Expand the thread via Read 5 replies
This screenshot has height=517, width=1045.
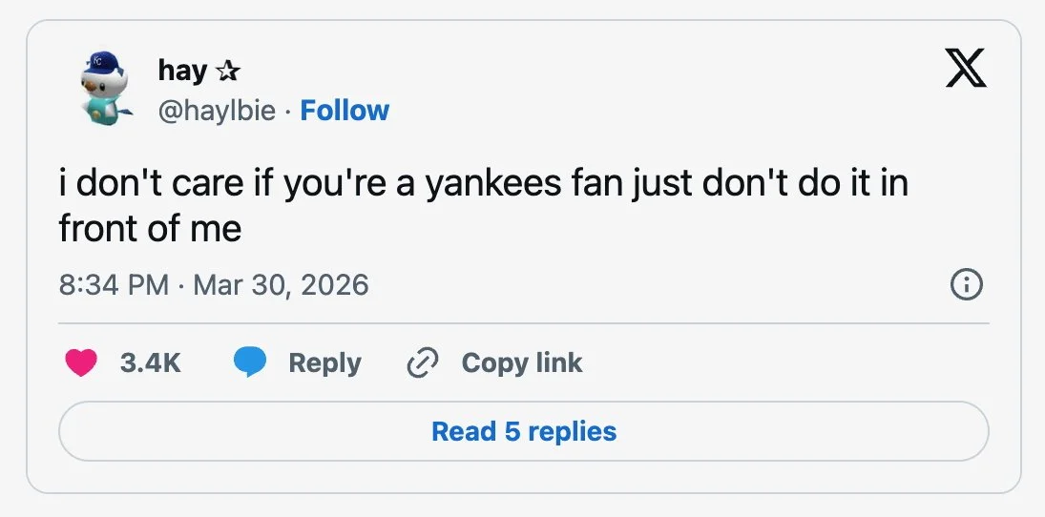[524, 431]
